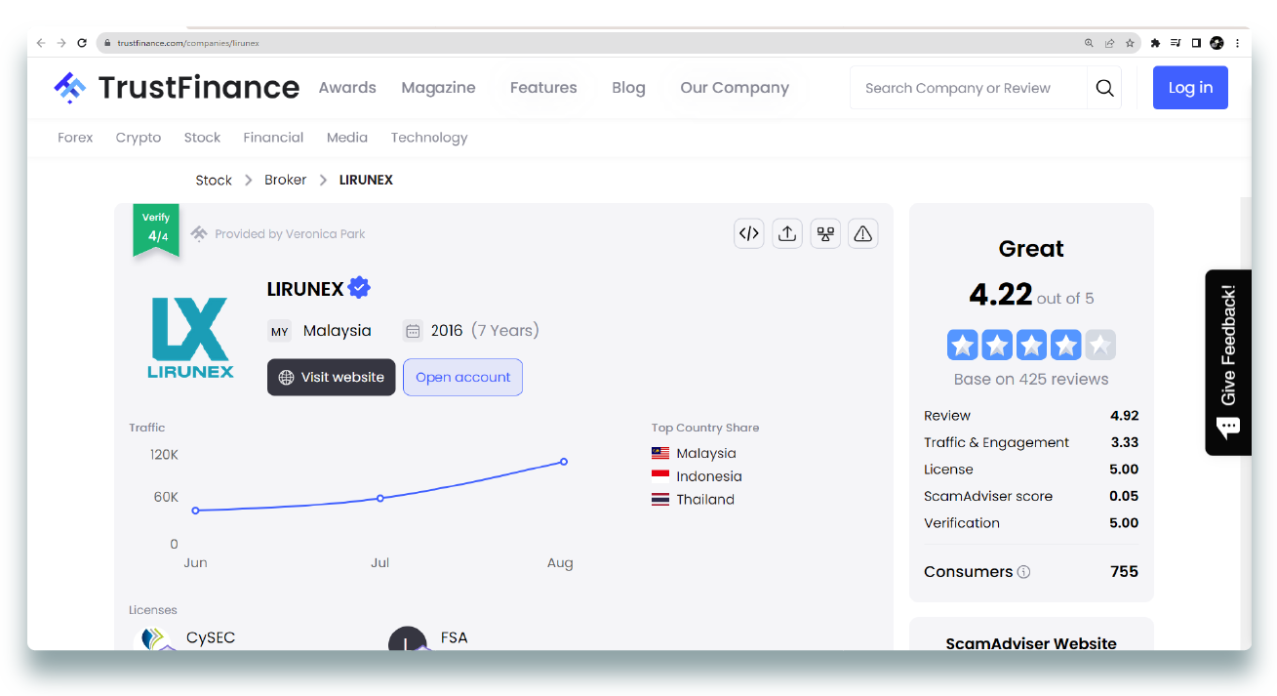Click the Open account button
Viewport: 1277px width, 696px height.
463,377
